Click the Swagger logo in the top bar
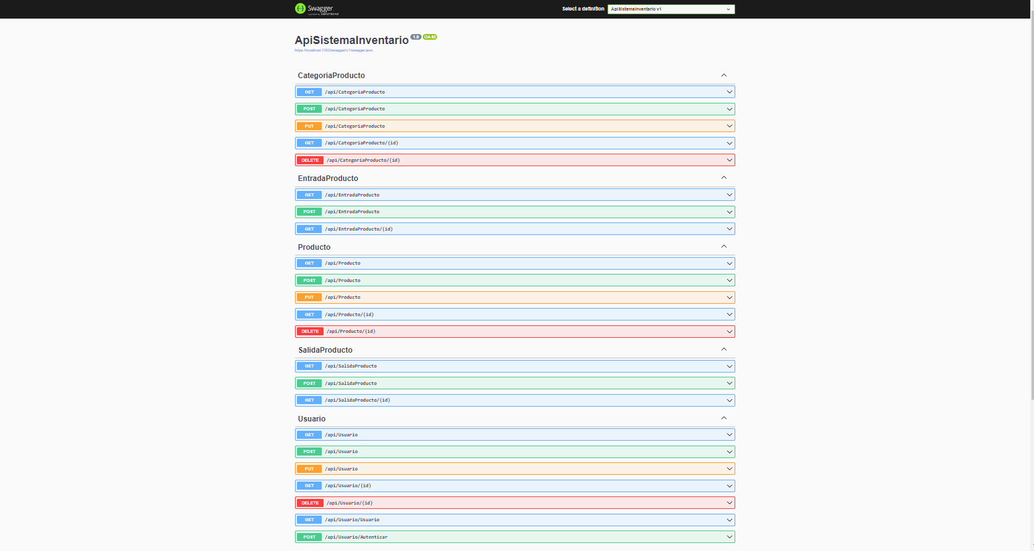1034x551 pixels. 317,9
